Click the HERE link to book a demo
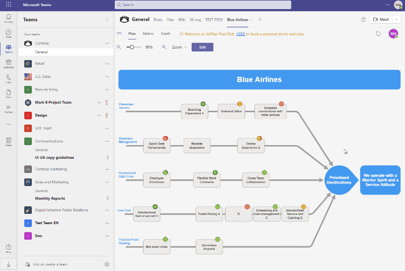 pyautogui.click(x=241, y=34)
